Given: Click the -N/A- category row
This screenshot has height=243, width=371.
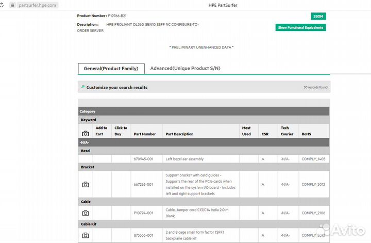Looking at the screenshot, I should [x=204, y=142].
